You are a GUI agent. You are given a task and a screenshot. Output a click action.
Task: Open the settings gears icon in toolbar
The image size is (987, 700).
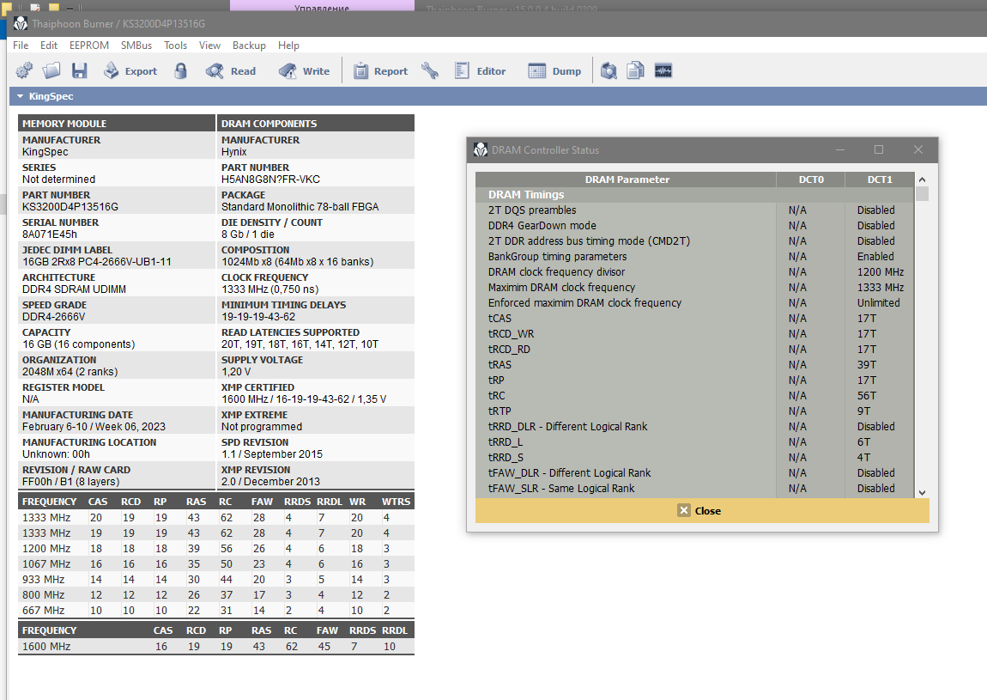click(x=24, y=71)
